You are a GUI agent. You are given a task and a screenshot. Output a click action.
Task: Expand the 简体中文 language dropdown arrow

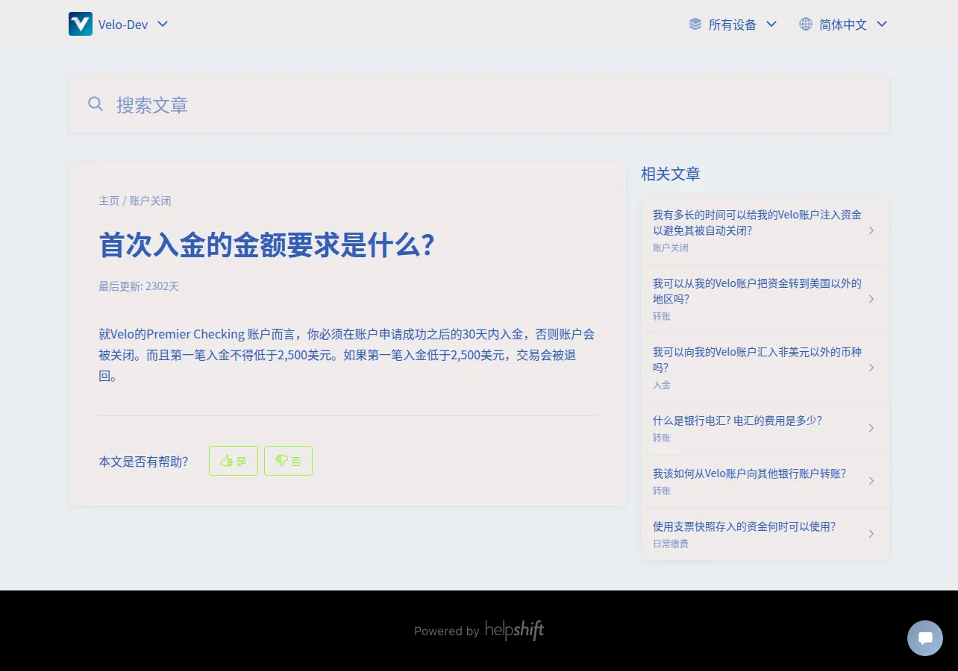click(x=882, y=24)
